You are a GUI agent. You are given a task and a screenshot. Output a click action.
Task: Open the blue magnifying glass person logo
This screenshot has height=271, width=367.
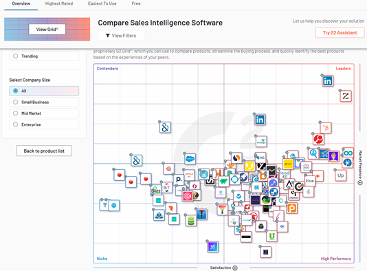pyautogui.click(x=313, y=153)
